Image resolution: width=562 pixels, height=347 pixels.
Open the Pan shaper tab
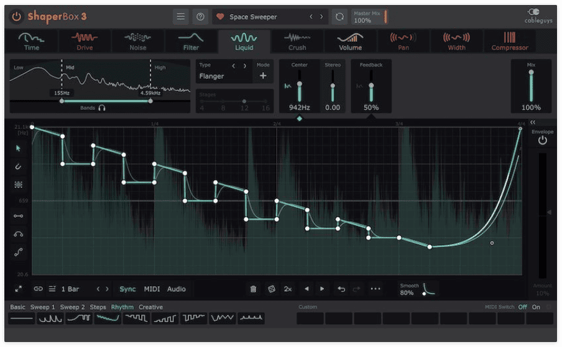click(x=403, y=42)
